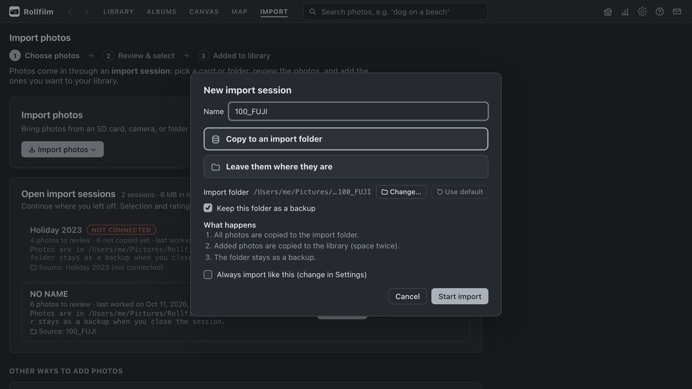Uncheck Keep this folder as a backup

click(x=208, y=208)
